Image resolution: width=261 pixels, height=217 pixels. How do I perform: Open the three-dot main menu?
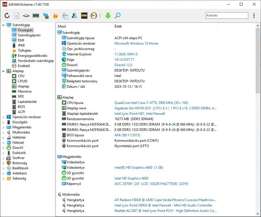pos(254,16)
